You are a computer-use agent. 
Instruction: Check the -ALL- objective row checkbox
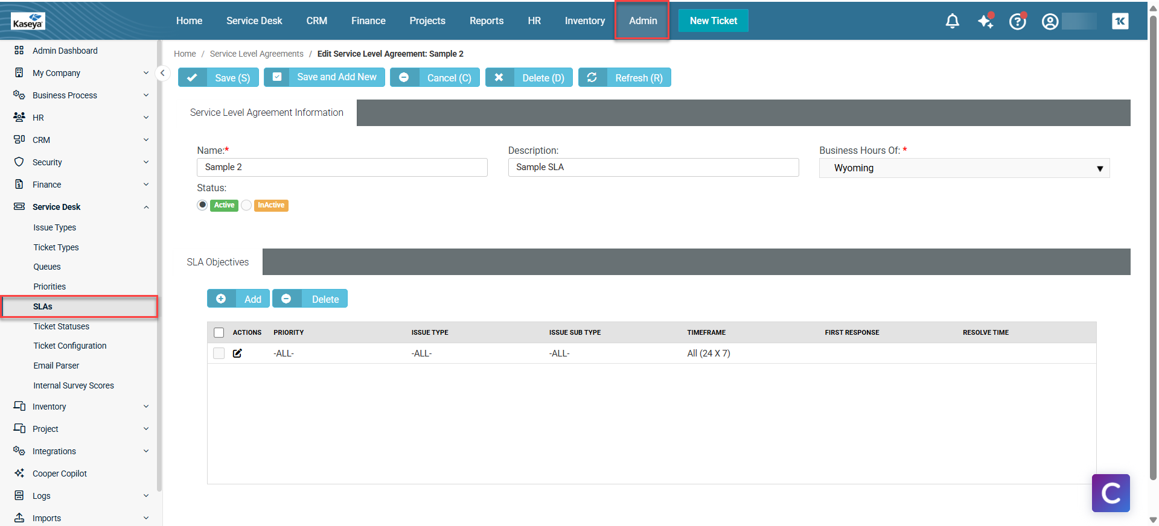(x=219, y=353)
